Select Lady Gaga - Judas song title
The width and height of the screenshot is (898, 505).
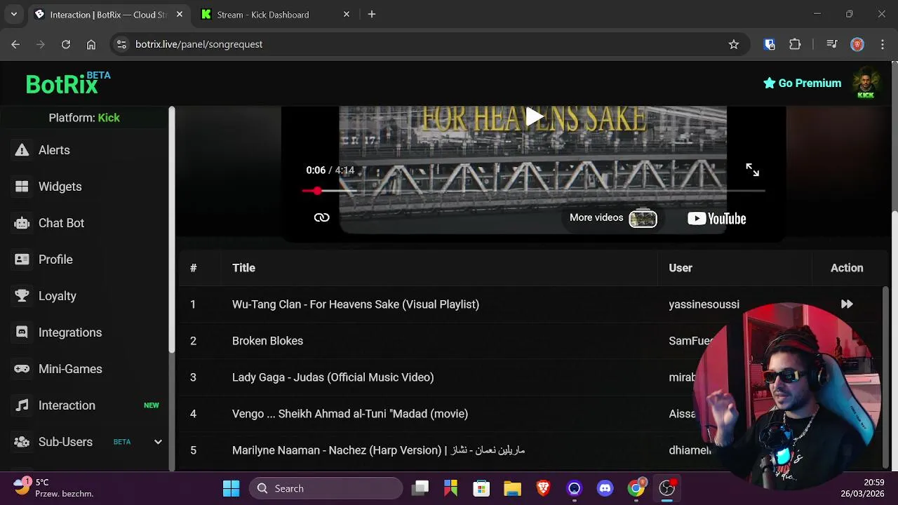coord(333,377)
